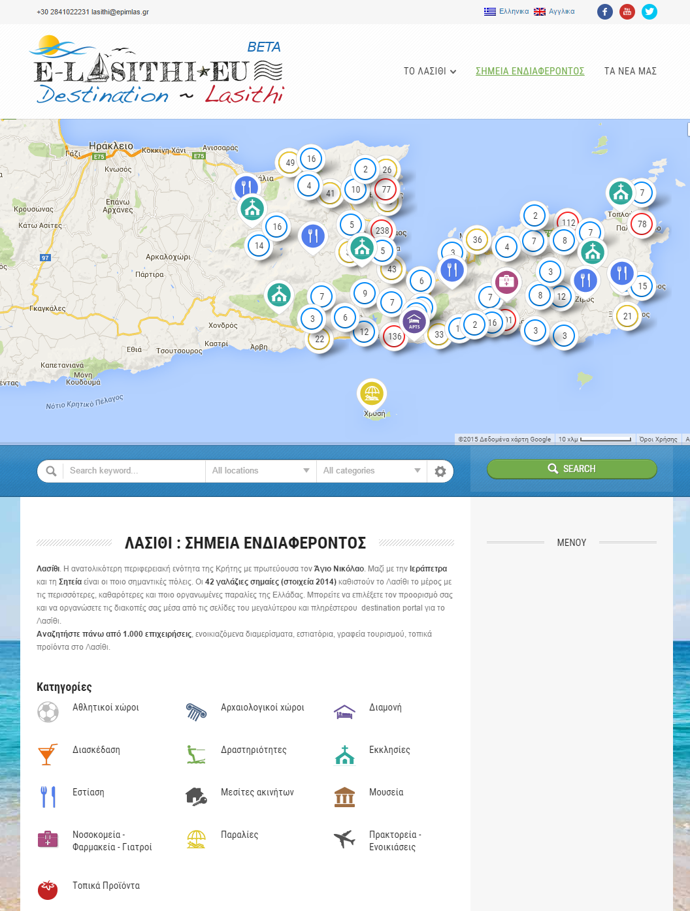The width and height of the screenshot is (690, 911).
Task: Open the Twitter social icon
Action: (649, 12)
